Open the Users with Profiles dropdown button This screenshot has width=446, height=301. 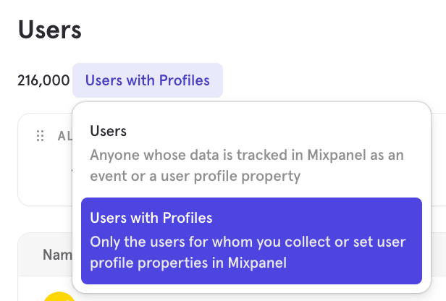coord(147,80)
